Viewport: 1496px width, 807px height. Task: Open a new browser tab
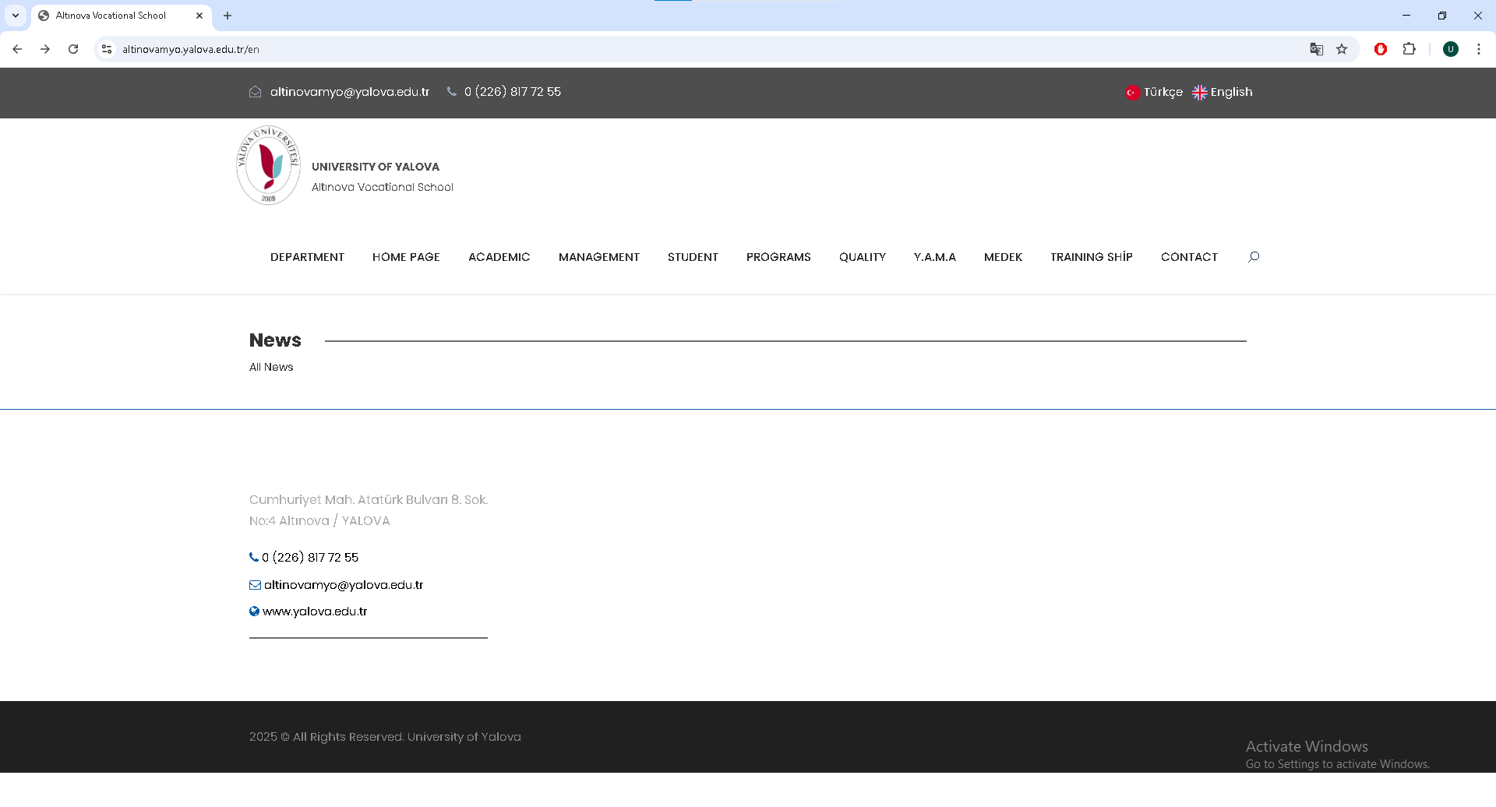point(228,16)
